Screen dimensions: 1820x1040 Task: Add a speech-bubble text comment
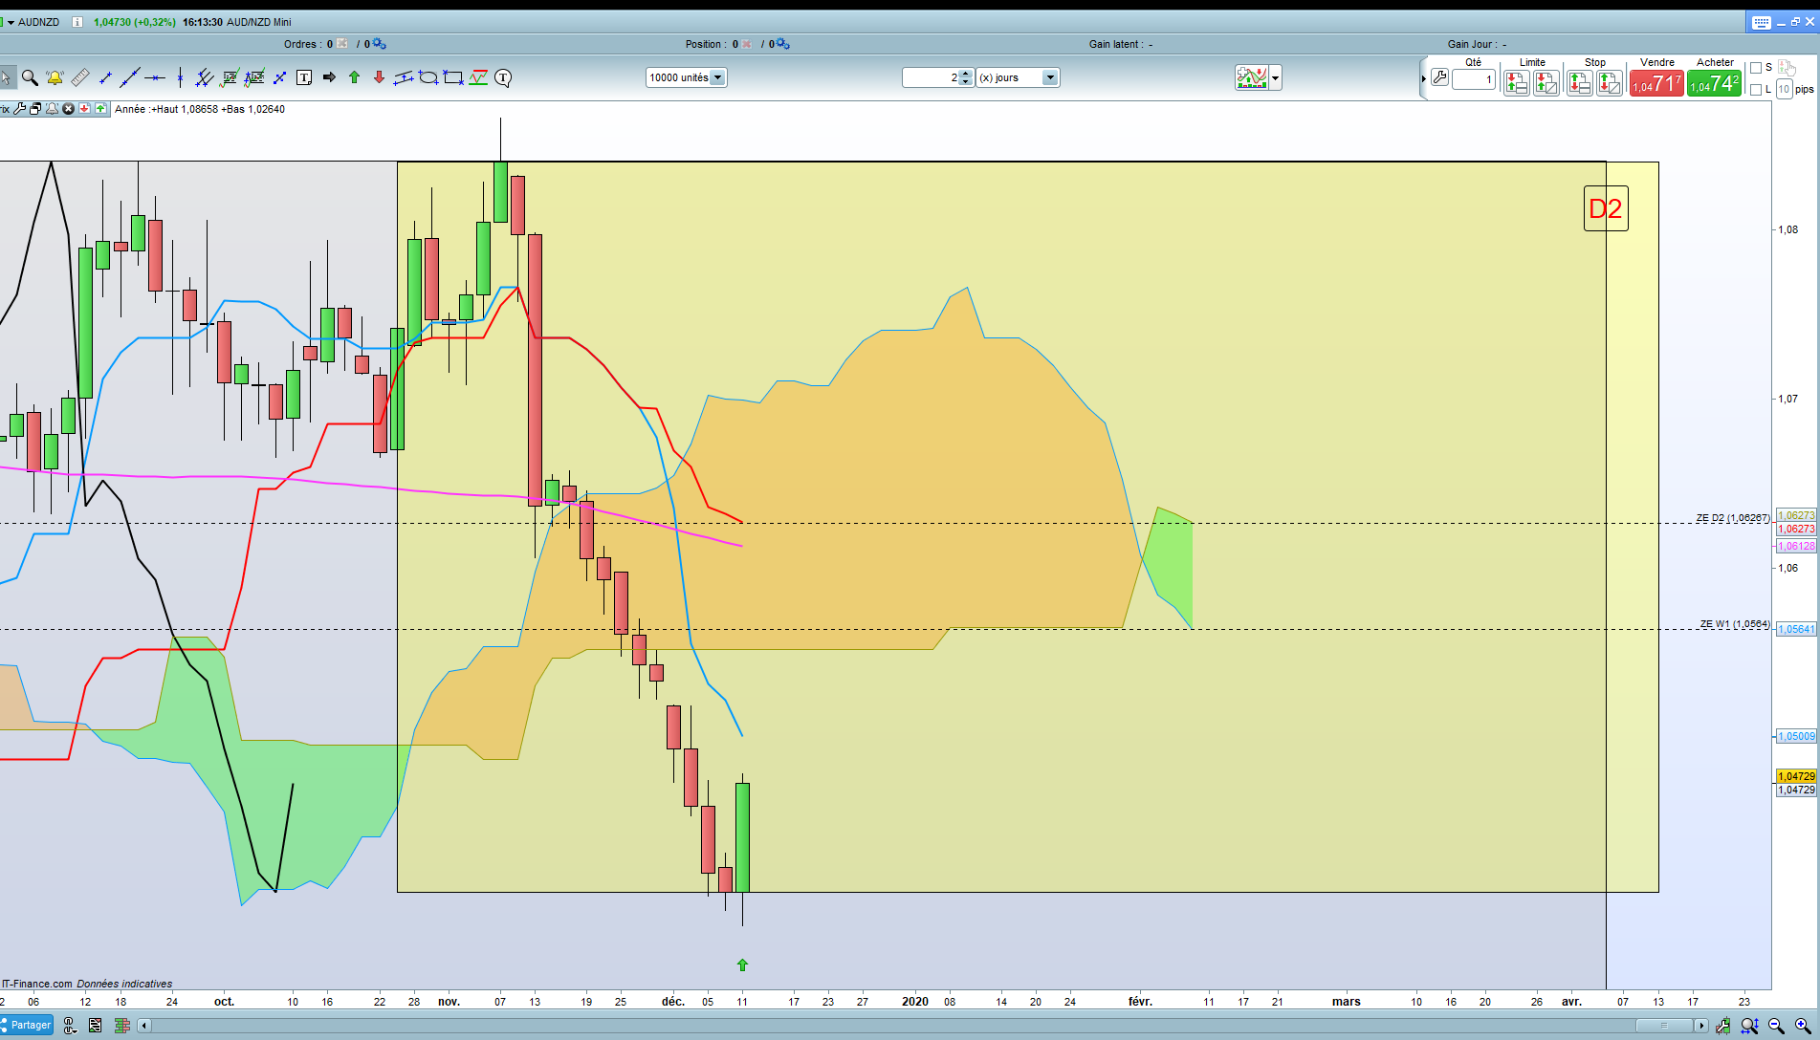503,77
